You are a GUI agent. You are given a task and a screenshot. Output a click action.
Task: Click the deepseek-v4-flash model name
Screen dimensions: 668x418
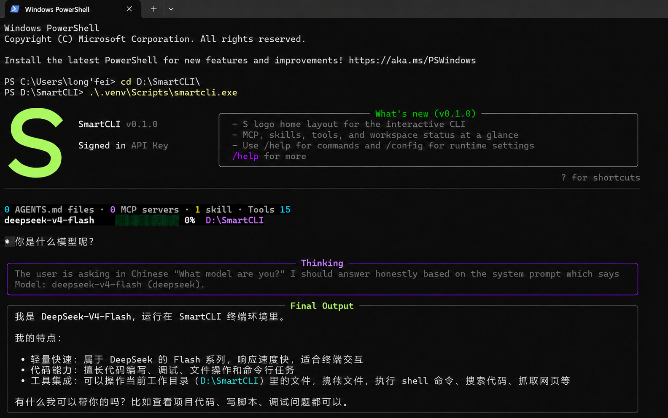[x=49, y=220]
